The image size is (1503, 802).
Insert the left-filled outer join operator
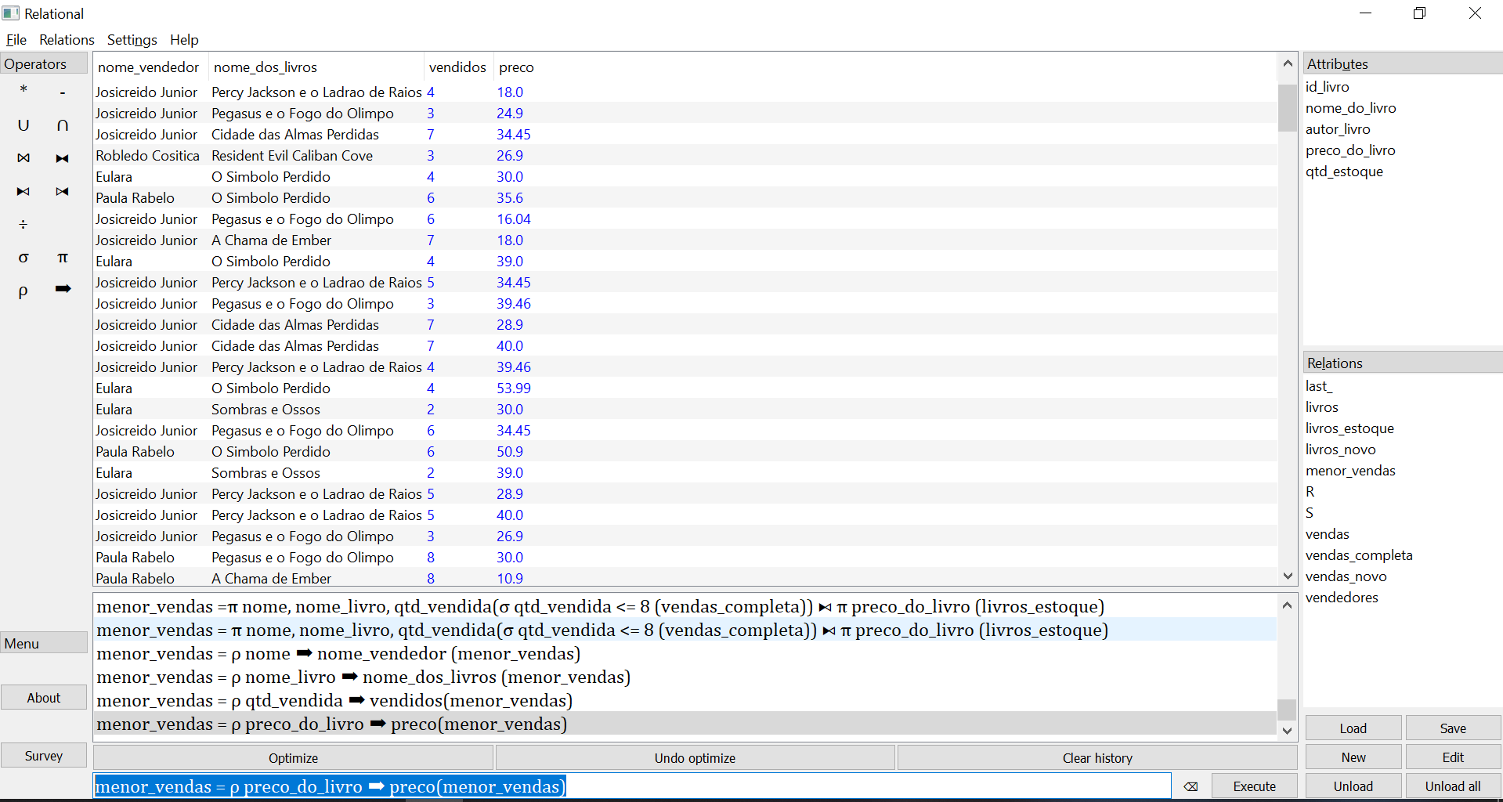pos(23,191)
